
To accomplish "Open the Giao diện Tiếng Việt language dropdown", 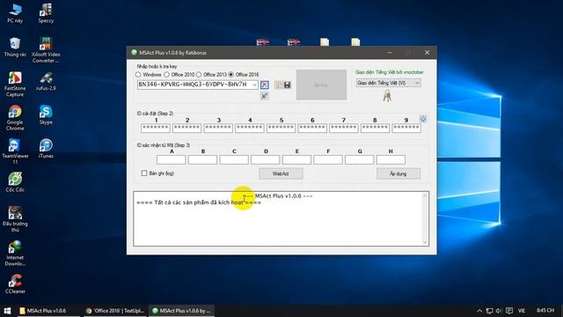I will (x=388, y=83).
